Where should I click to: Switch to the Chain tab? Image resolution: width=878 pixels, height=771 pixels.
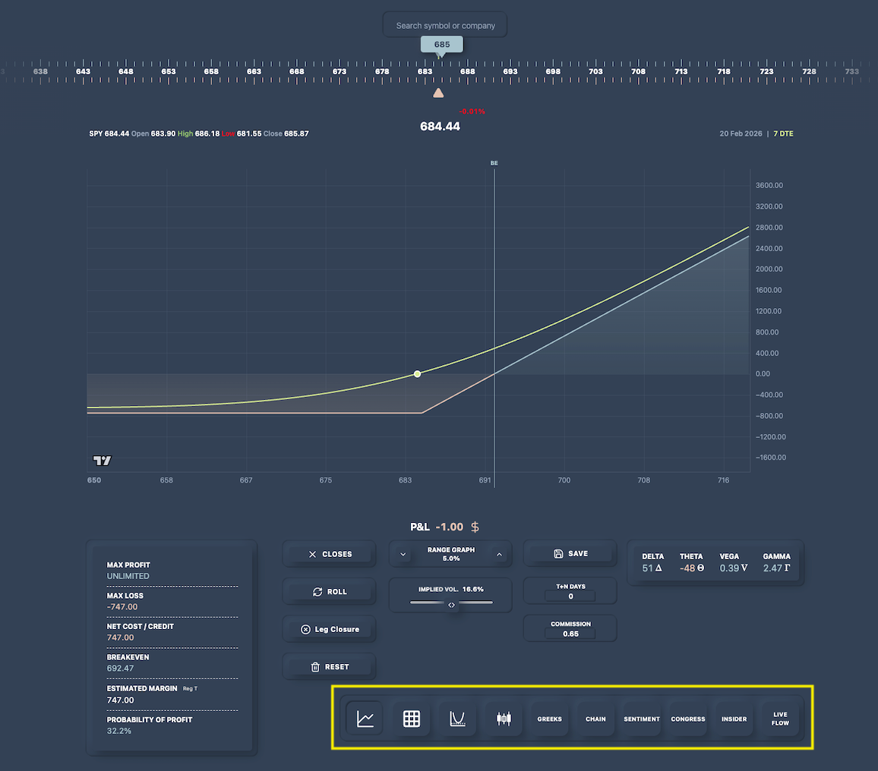pyautogui.click(x=595, y=718)
